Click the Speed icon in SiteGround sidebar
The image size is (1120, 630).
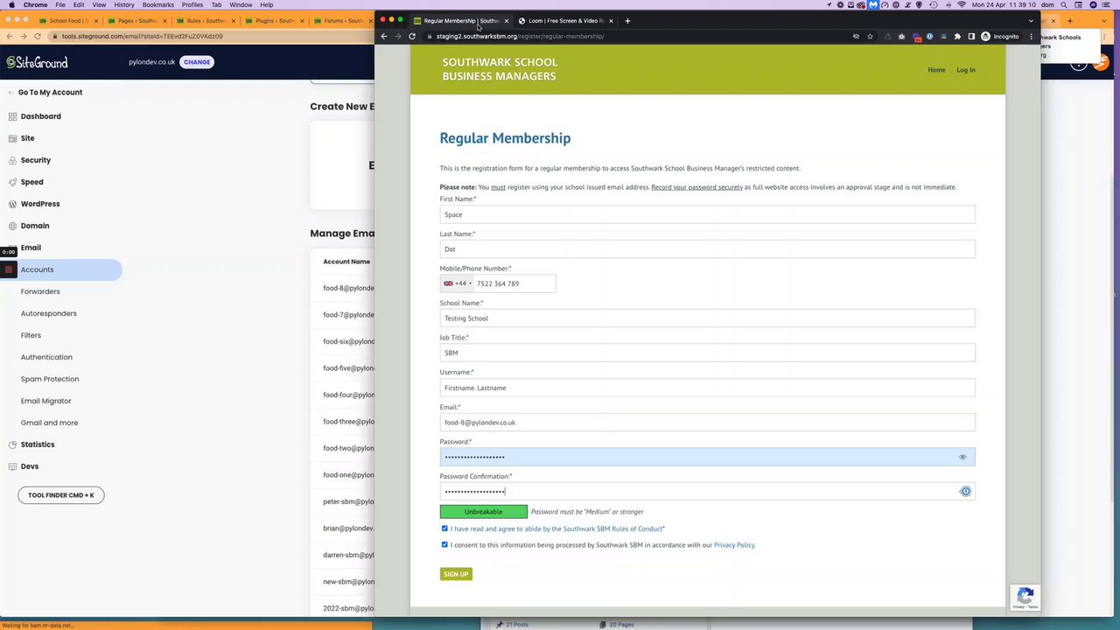click(12, 182)
